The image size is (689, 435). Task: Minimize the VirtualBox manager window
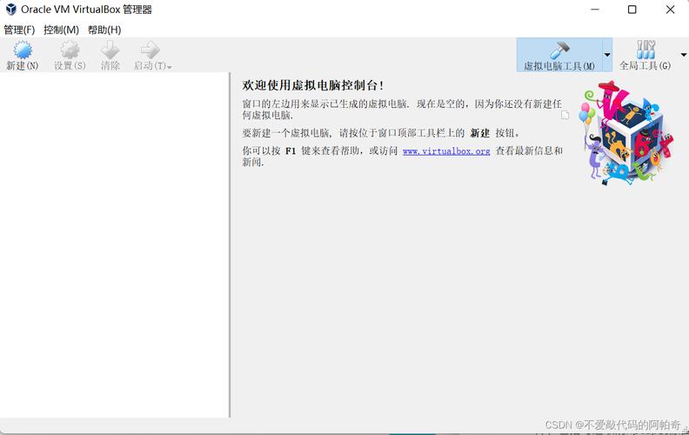pos(595,10)
